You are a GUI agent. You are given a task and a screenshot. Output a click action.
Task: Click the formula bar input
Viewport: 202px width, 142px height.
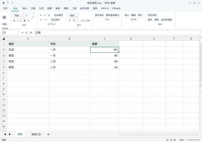point(118,32)
